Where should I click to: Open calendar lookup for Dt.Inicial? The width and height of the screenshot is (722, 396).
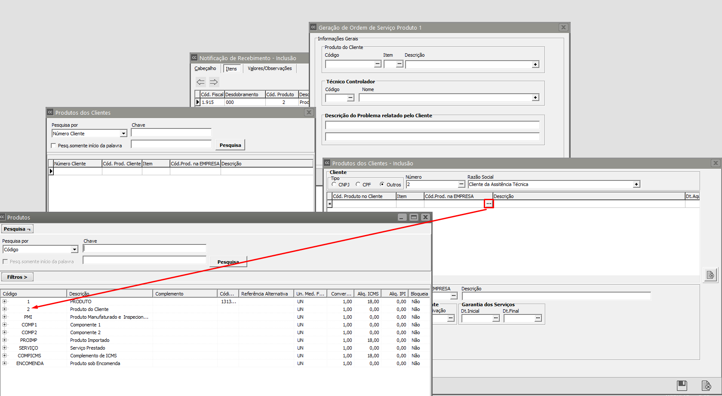pos(496,318)
